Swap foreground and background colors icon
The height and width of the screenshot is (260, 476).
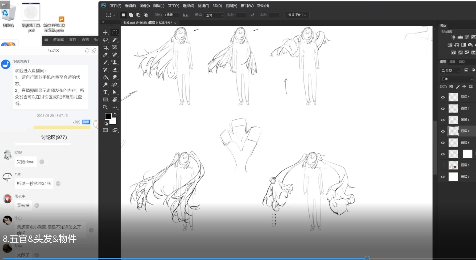(115, 114)
